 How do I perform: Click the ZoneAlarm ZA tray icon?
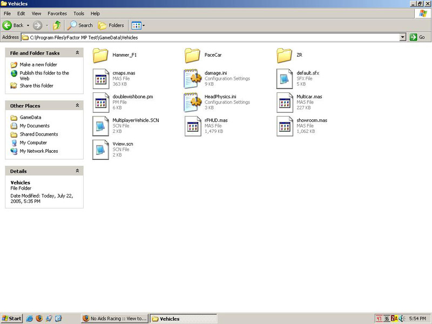pos(395,319)
